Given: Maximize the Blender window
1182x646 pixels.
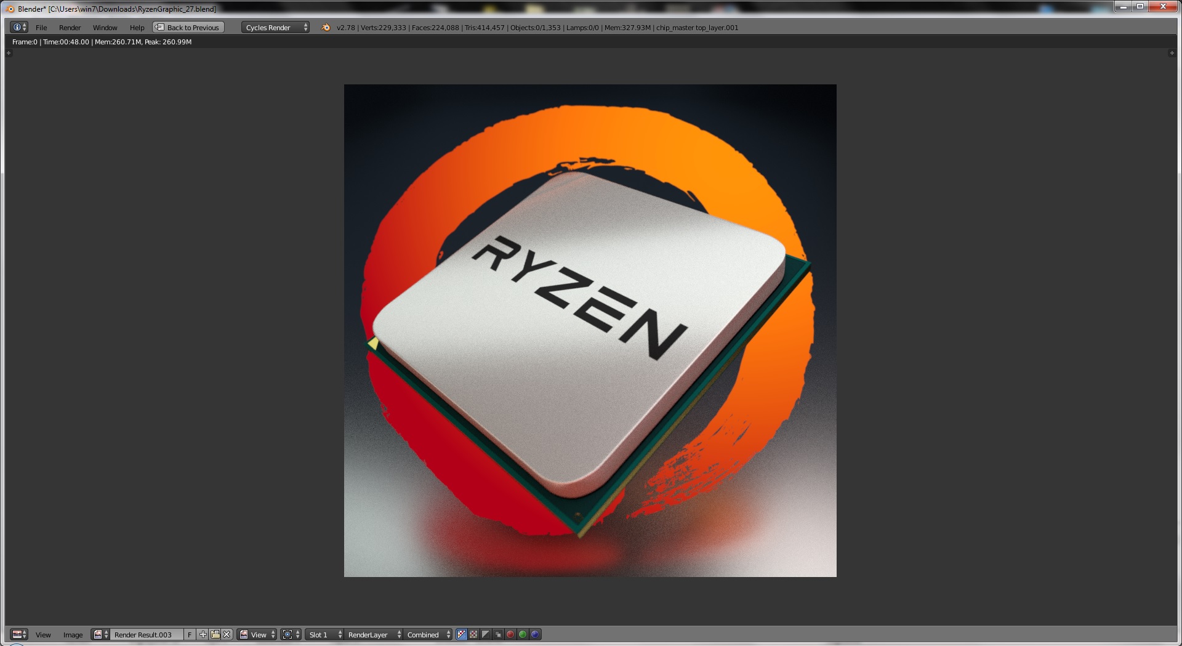Looking at the screenshot, I should [1140, 7].
